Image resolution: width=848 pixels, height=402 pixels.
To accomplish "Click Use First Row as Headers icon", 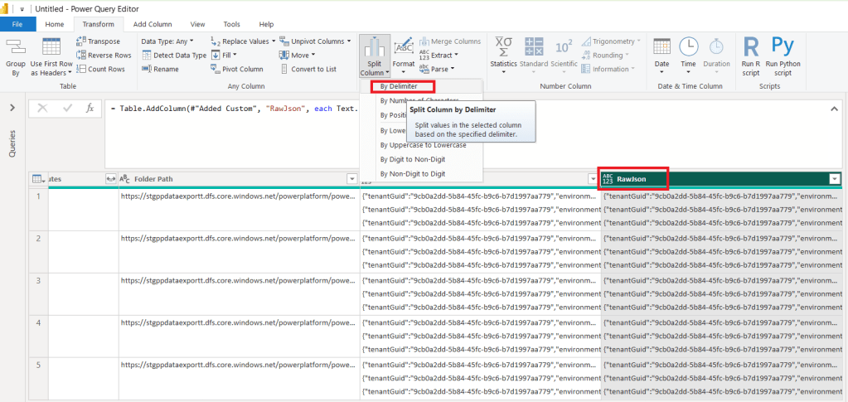I will tap(51, 46).
